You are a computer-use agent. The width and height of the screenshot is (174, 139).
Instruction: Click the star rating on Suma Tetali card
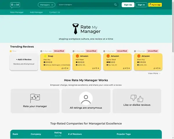110,62
